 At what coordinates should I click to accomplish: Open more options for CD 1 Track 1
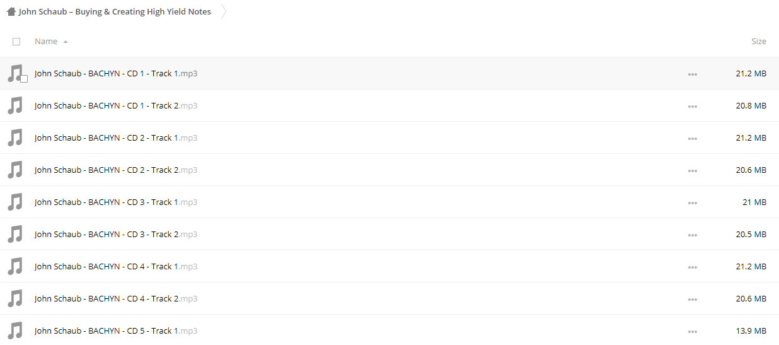click(x=693, y=74)
